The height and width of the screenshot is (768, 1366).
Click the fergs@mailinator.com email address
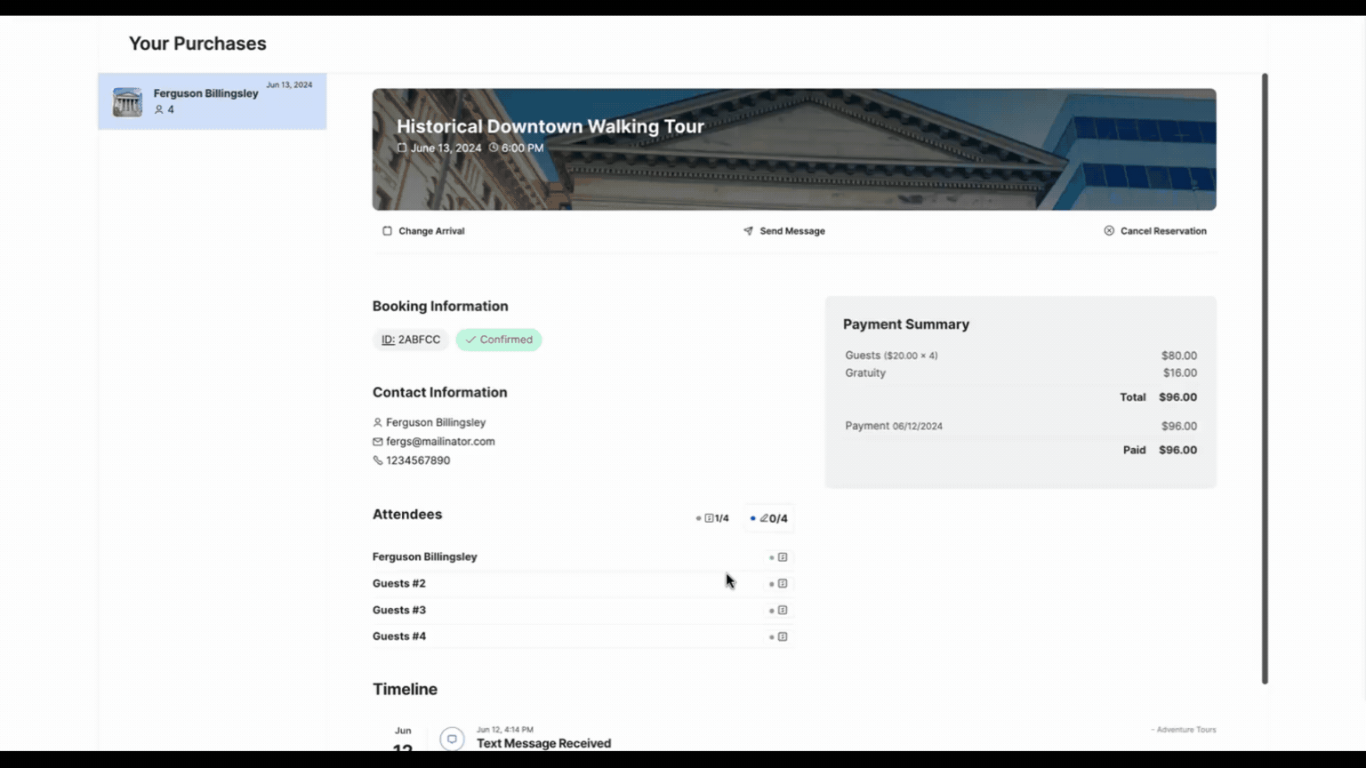[440, 442]
